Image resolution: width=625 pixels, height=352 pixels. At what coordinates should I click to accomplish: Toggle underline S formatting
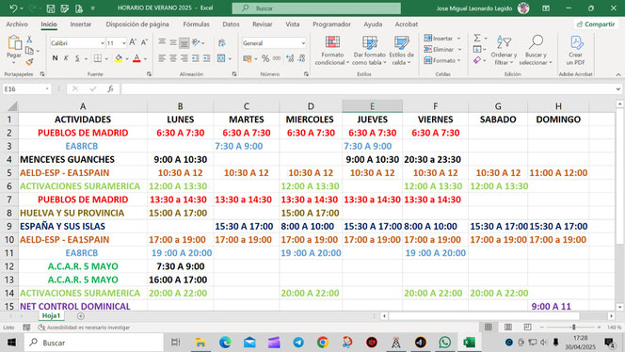pyautogui.click(x=77, y=58)
